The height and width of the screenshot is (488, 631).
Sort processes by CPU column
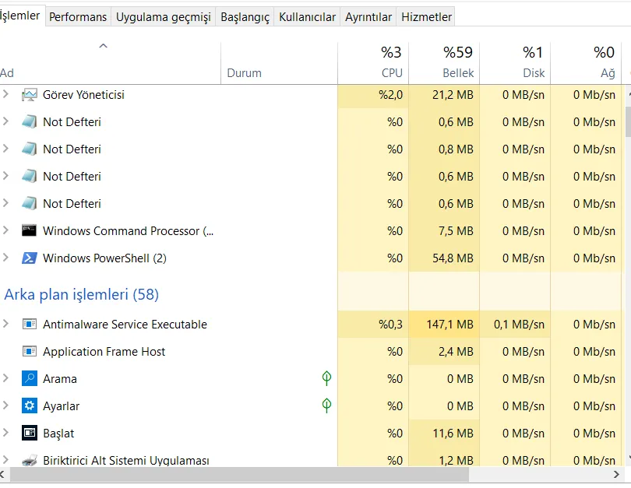click(373, 63)
